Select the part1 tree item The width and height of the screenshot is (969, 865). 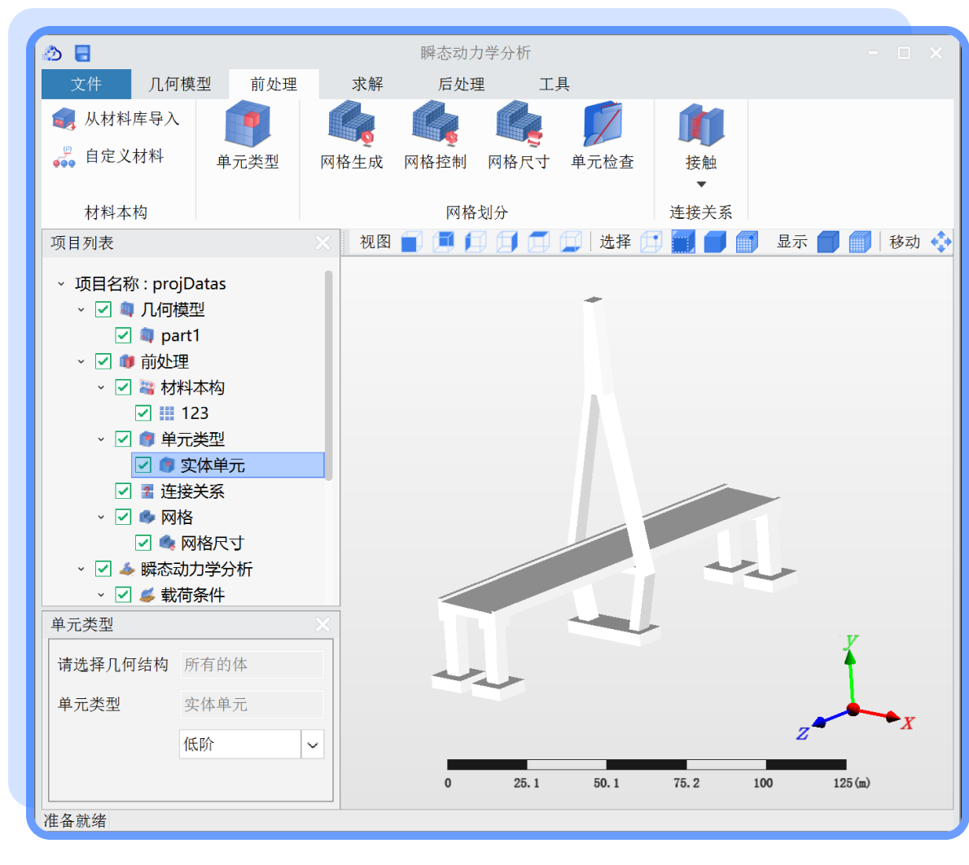(x=180, y=335)
